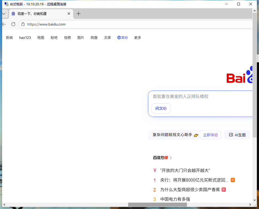
Task: Open the 为什么大型商超很少卖国产香蕉 topic
Action: (190, 190)
